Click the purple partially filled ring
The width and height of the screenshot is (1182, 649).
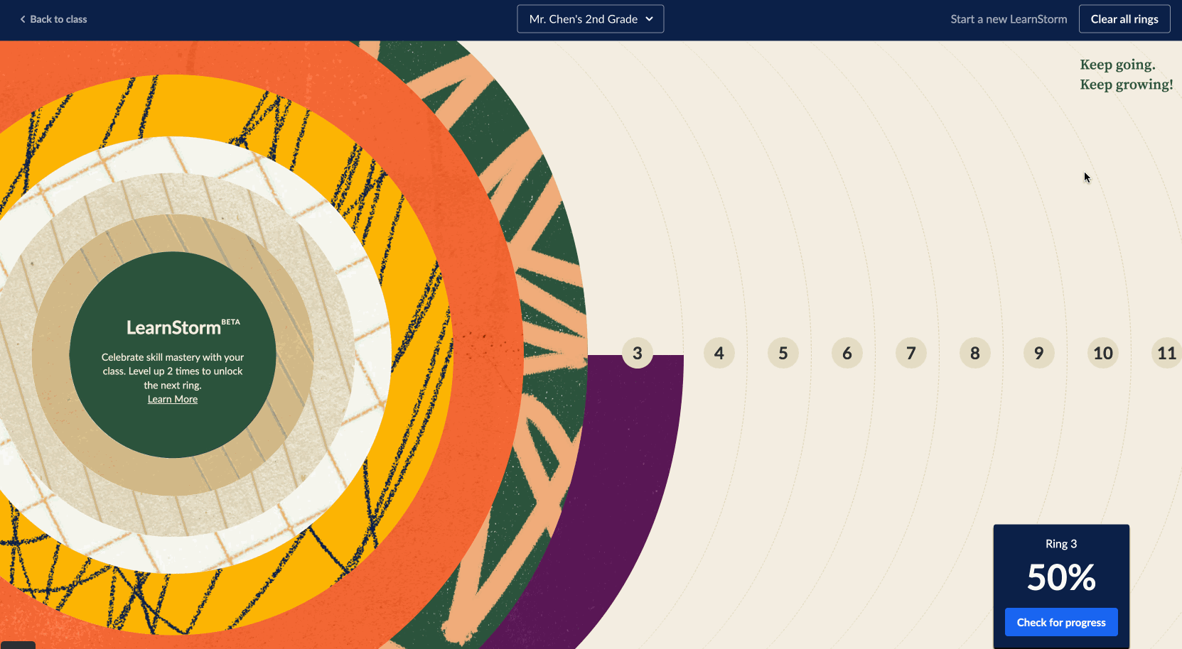tap(625, 462)
